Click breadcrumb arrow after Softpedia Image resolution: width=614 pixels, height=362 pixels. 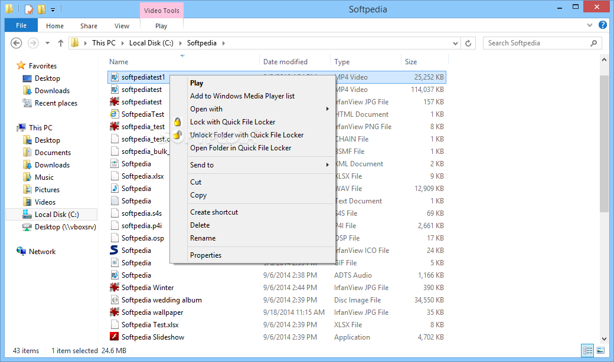(x=224, y=43)
